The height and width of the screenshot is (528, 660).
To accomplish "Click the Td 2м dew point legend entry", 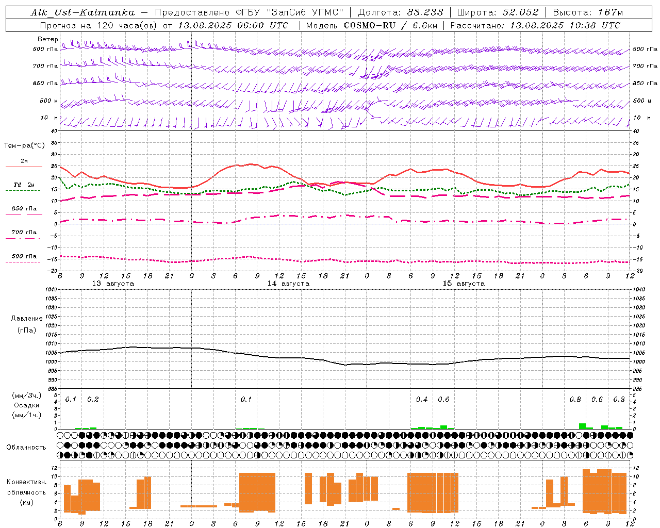I will pyautogui.click(x=24, y=184).
